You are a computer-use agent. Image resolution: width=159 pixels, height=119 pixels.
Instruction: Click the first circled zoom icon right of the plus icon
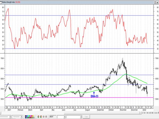click(151, 113)
